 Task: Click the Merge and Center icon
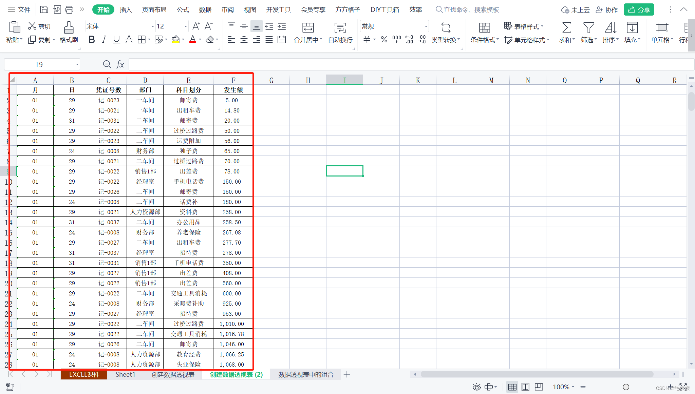click(x=308, y=27)
